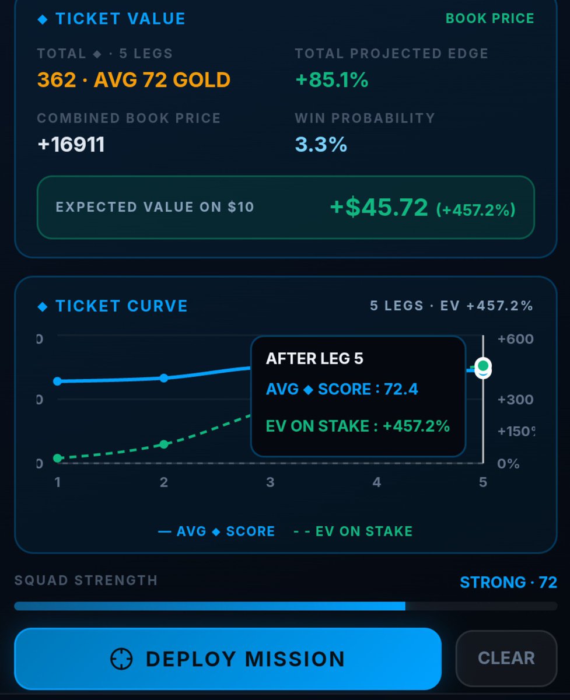570x700 pixels.
Task: Click the leg 1 point on blue curve
Action: 57,381
